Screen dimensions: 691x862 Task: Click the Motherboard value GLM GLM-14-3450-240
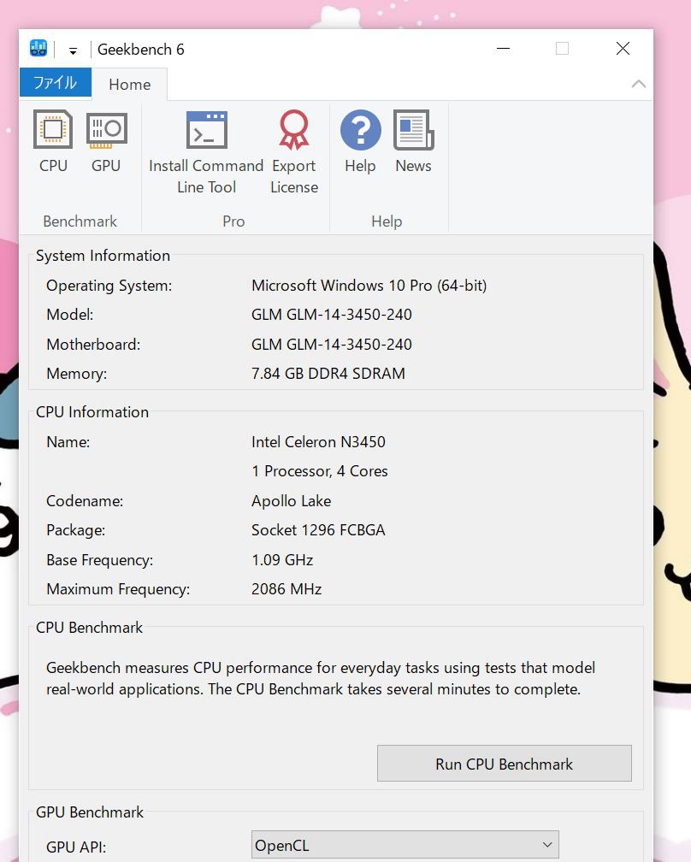click(332, 344)
